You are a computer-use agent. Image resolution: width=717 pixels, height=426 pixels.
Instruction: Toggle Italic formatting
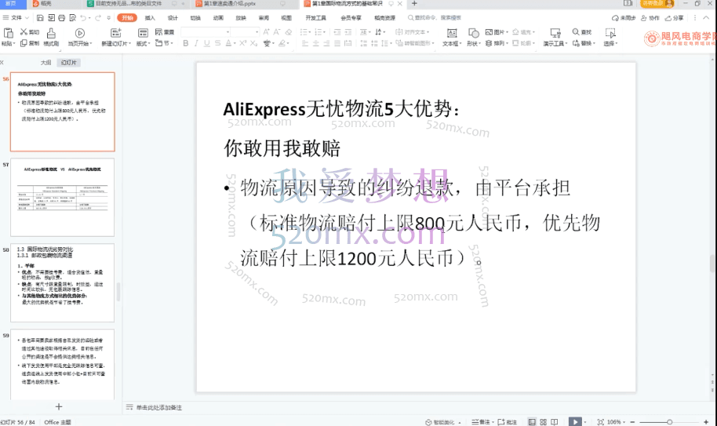pos(196,43)
